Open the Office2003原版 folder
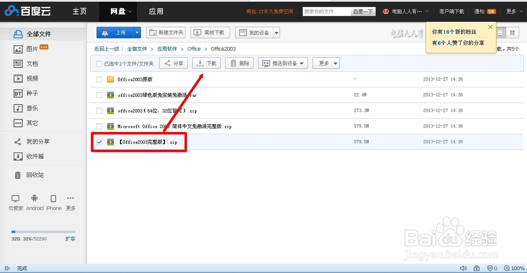527x273 pixels. point(135,80)
